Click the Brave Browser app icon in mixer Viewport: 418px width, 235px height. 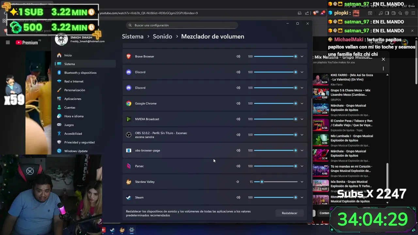click(129, 56)
